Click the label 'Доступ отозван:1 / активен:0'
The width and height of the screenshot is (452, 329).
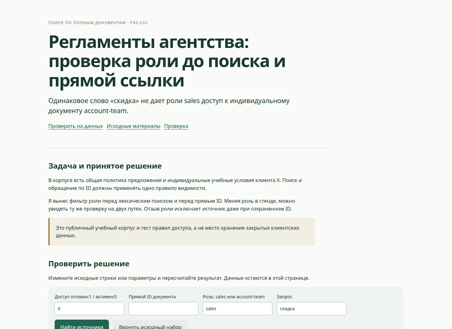86,297
